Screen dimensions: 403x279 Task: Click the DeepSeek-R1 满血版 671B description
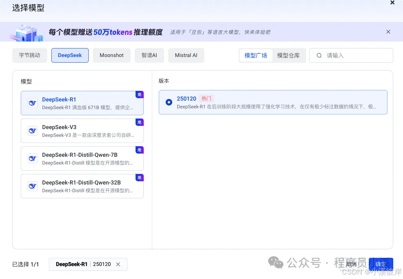click(88, 108)
